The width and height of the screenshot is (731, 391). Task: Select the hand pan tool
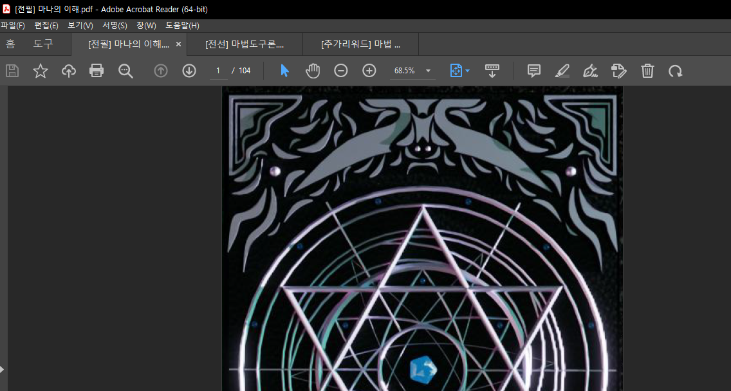[x=313, y=71]
